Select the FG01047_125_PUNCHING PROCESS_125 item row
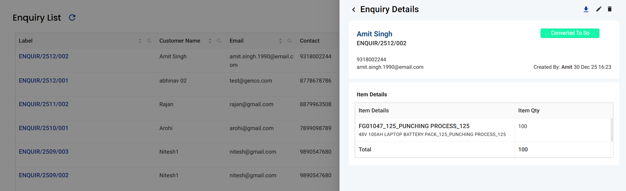The height and width of the screenshot is (191, 626). (x=414, y=126)
